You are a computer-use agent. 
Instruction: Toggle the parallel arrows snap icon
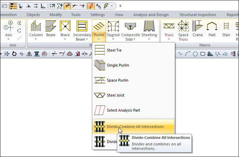(x=36, y=6)
